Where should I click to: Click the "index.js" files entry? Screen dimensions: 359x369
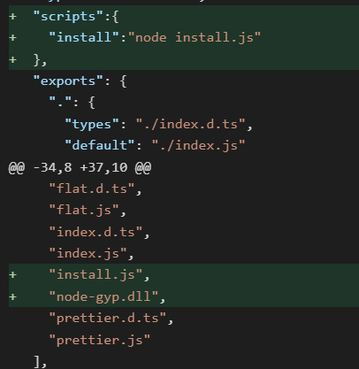point(91,253)
